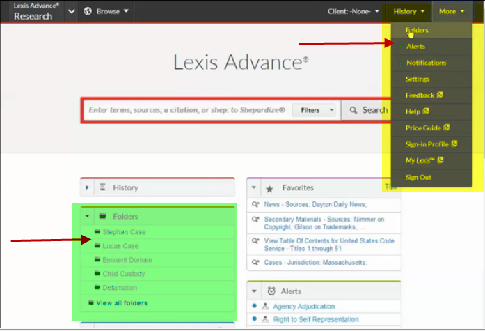The image size is (485, 331).
Task: Open the Right to Self Representation alert
Action: (316, 319)
